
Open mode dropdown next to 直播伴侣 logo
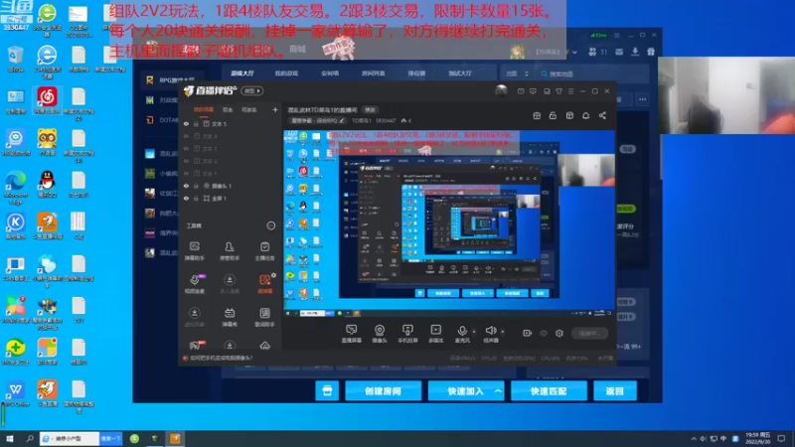(x=252, y=90)
